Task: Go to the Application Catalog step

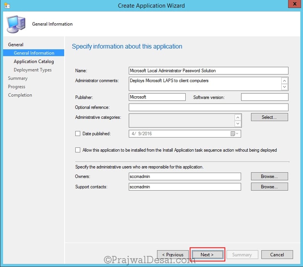Action: coord(34,61)
